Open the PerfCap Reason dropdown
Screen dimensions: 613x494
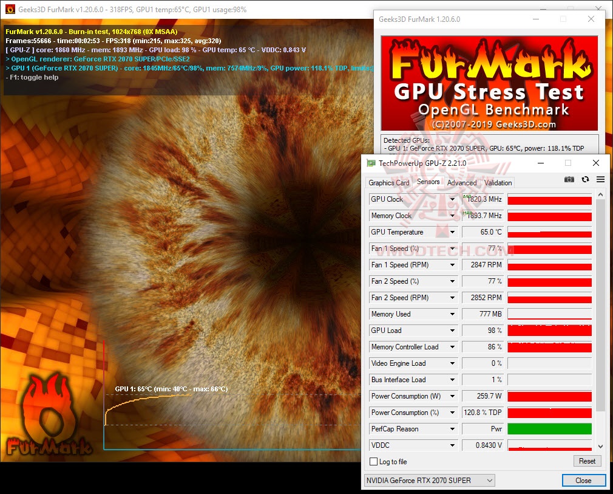pos(452,429)
